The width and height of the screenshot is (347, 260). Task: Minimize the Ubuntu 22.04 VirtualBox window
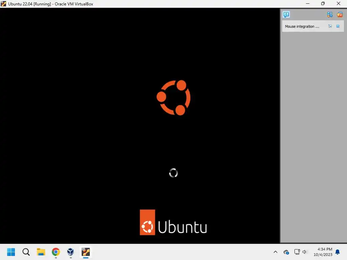coord(308,4)
